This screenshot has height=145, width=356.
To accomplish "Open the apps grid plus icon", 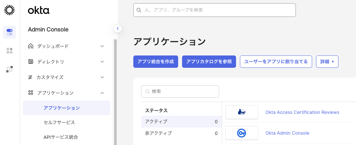I will point(9,51).
